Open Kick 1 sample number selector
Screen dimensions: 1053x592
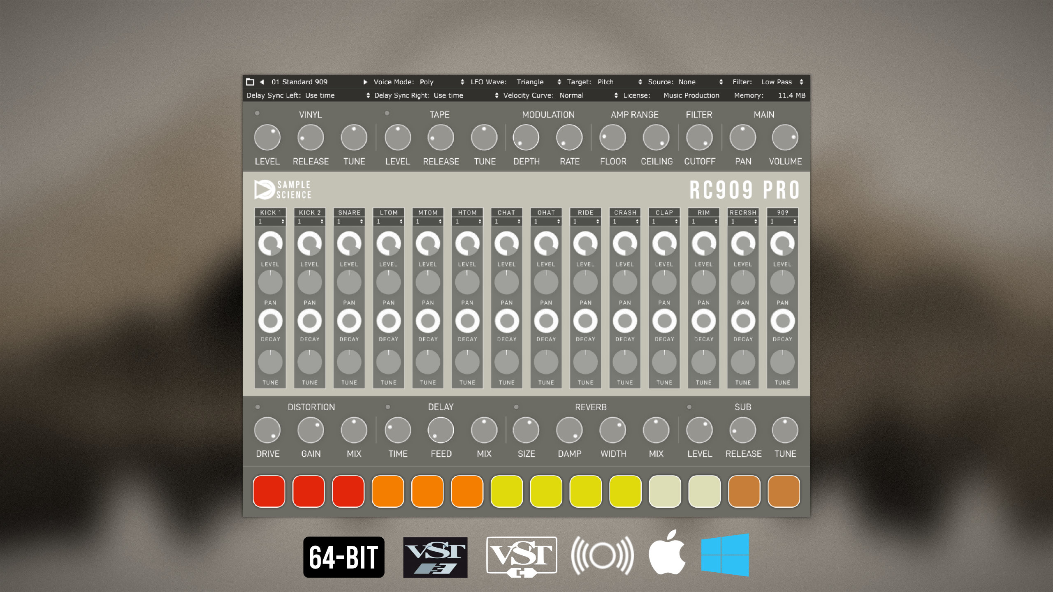(271, 222)
